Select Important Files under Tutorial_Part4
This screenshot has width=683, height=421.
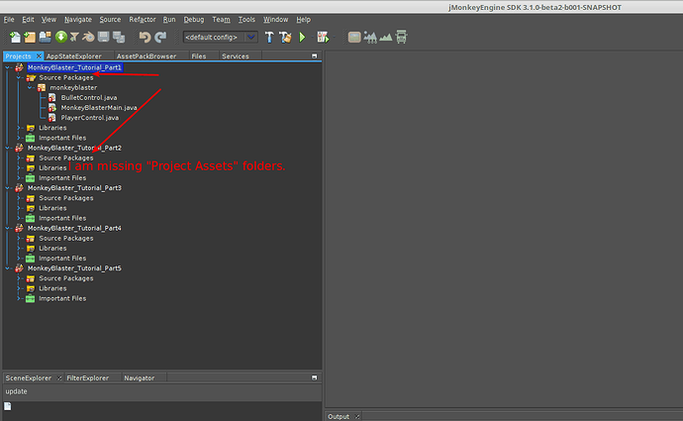coord(62,258)
